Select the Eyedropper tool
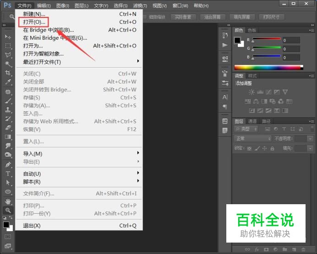 point(8,82)
